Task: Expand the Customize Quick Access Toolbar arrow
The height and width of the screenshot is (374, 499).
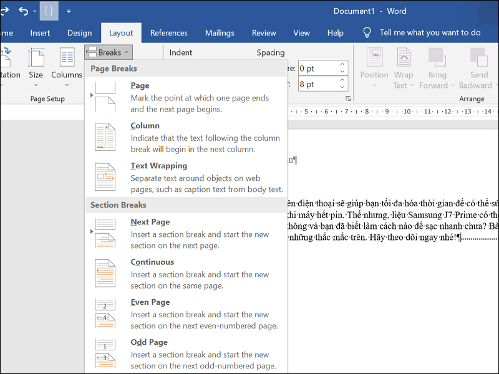Action: tap(69, 11)
